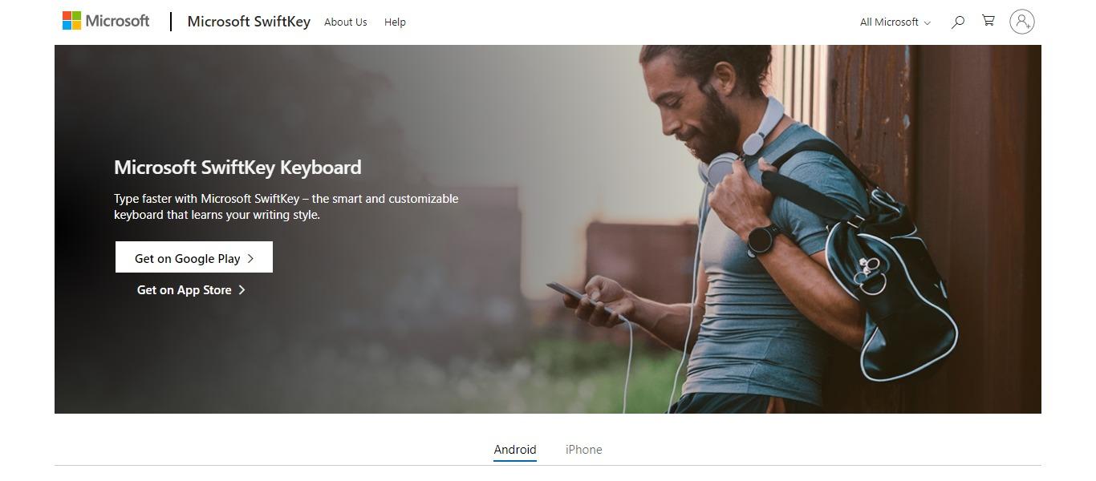Click the arrow next to Get on App Store
This screenshot has height=481, width=1096.
(x=242, y=290)
